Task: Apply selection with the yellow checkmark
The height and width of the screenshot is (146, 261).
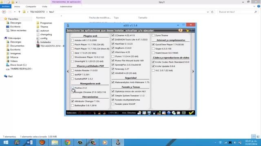Action: 191,113
